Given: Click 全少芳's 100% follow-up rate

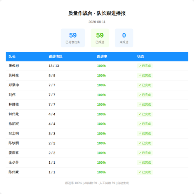Looking at the screenshot, I should [x=101, y=163].
